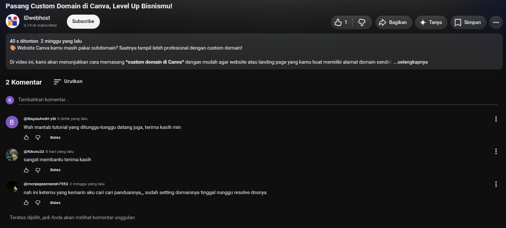Open options menu for @Kikoru33 comment
Image resolution: width=506 pixels, height=228 pixels.
tap(496, 151)
